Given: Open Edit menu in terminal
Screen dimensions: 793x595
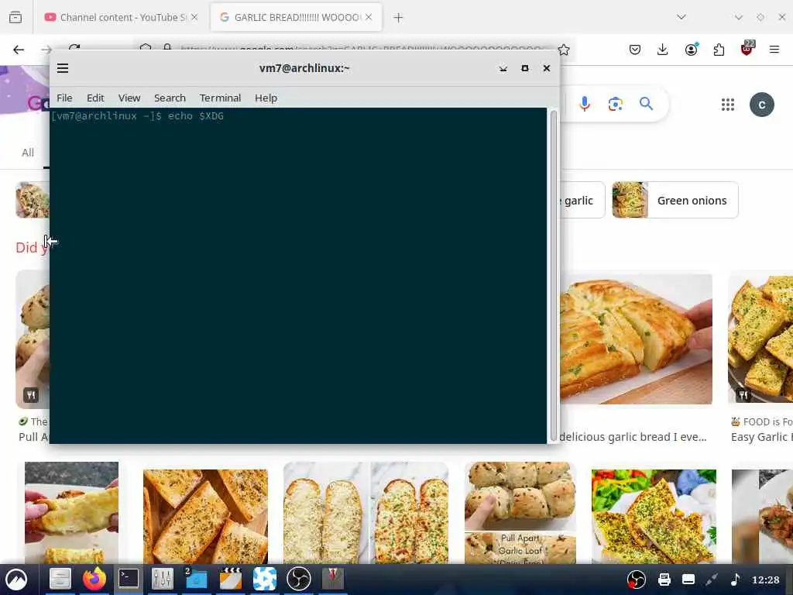Looking at the screenshot, I should pos(95,98).
